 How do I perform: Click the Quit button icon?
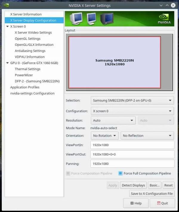[159, 203]
